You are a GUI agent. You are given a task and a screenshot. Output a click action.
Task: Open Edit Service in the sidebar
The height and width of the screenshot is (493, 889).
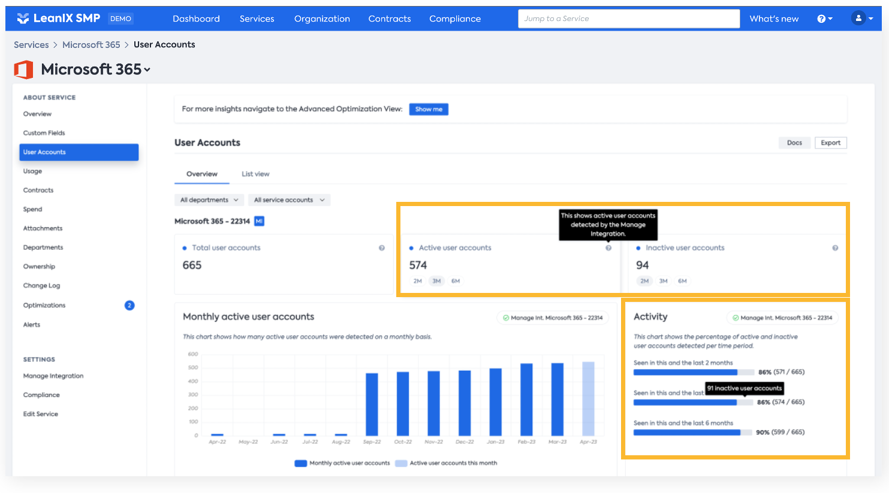click(41, 414)
